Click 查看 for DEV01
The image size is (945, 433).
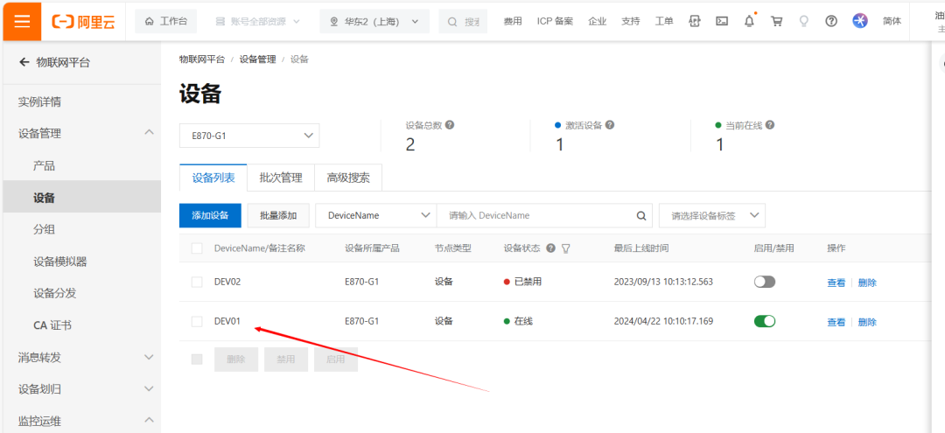836,322
